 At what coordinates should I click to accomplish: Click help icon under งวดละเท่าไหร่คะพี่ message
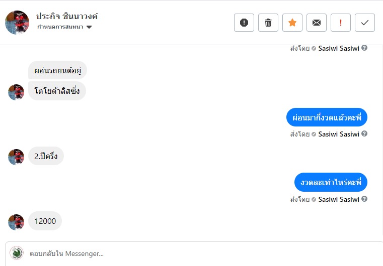[364, 199]
